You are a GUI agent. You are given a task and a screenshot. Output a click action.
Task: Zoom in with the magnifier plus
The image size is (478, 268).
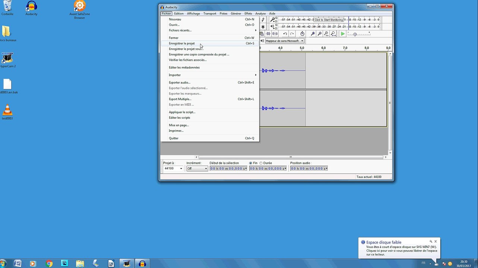pyautogui.click(x=313, y=34)
